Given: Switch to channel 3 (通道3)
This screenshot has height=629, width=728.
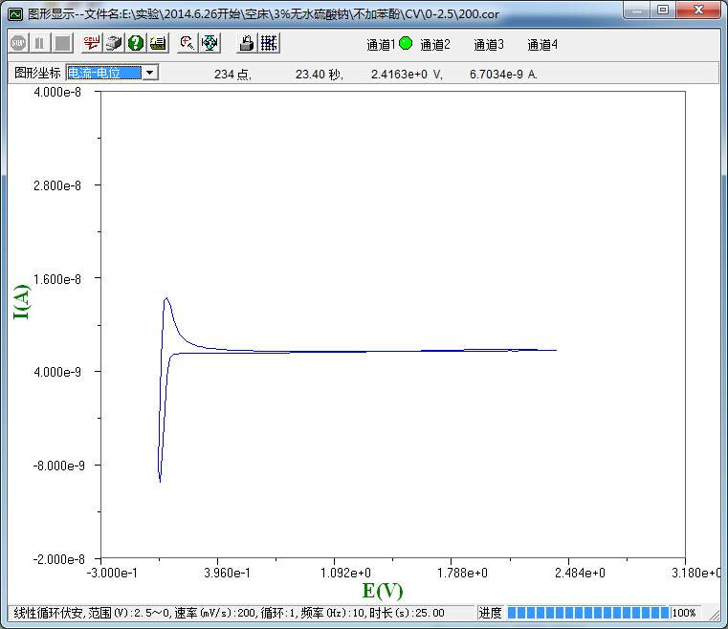Looking at the screenshot, I should (x=489, y=45).
